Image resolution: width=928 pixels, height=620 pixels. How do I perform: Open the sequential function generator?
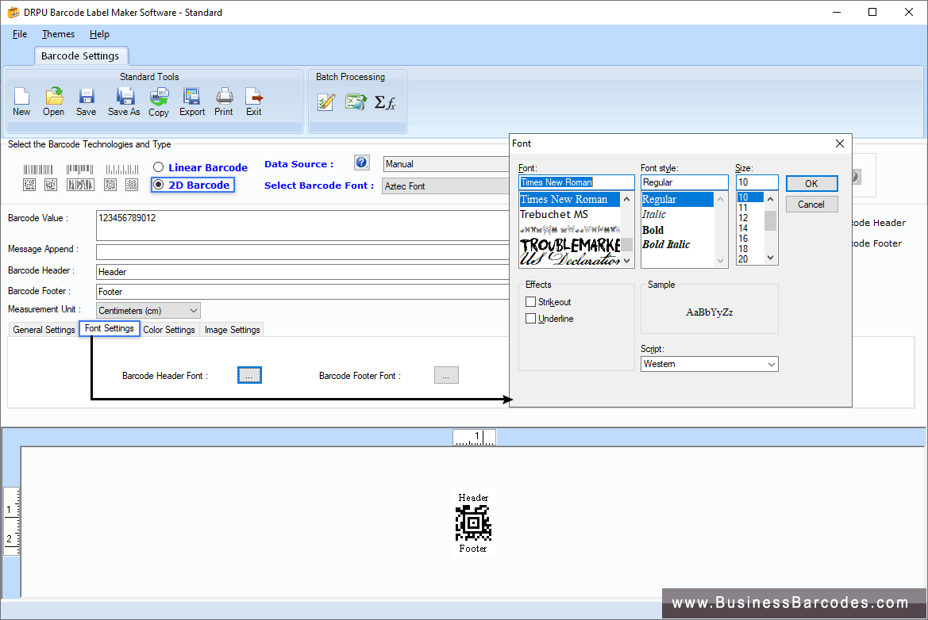[x=386, y=101]
